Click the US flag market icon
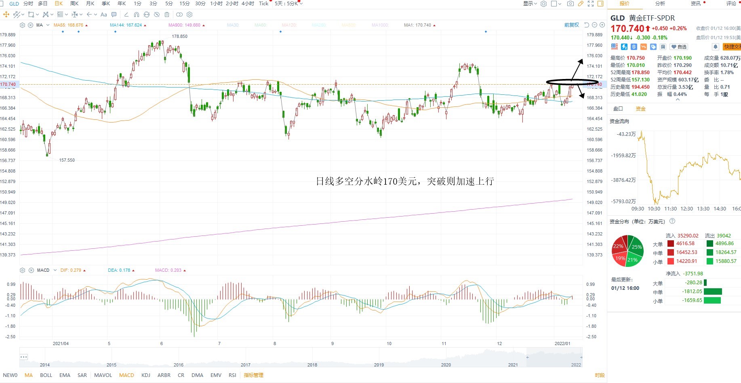 click(615, 47)
